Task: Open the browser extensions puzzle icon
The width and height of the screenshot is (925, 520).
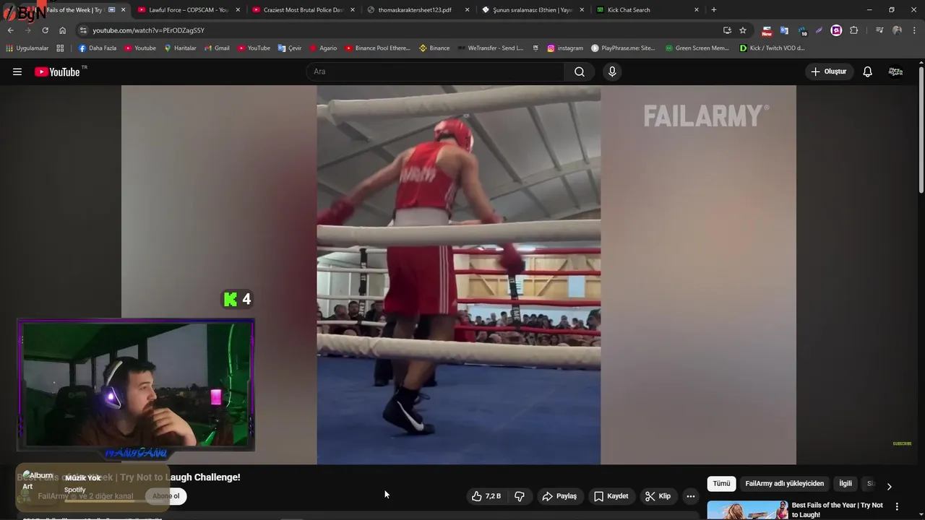Action: pyautogui.click(x=853, y=30)
